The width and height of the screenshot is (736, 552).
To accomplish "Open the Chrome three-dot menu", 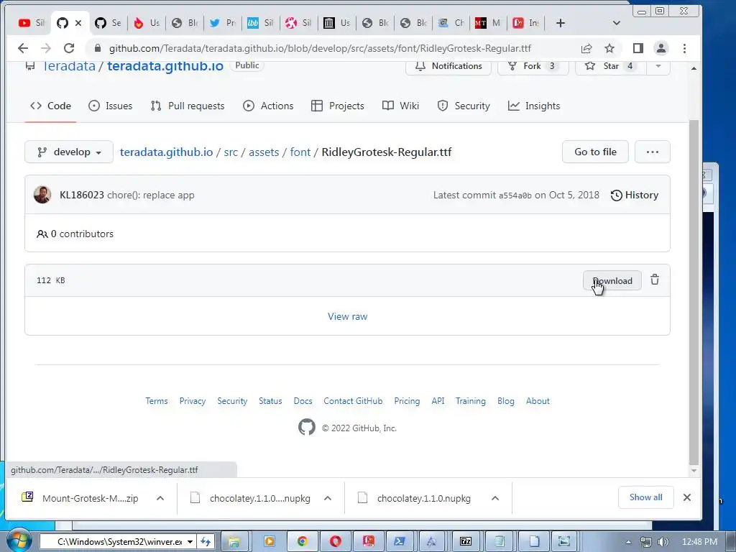I will click(x=684, y=48).
